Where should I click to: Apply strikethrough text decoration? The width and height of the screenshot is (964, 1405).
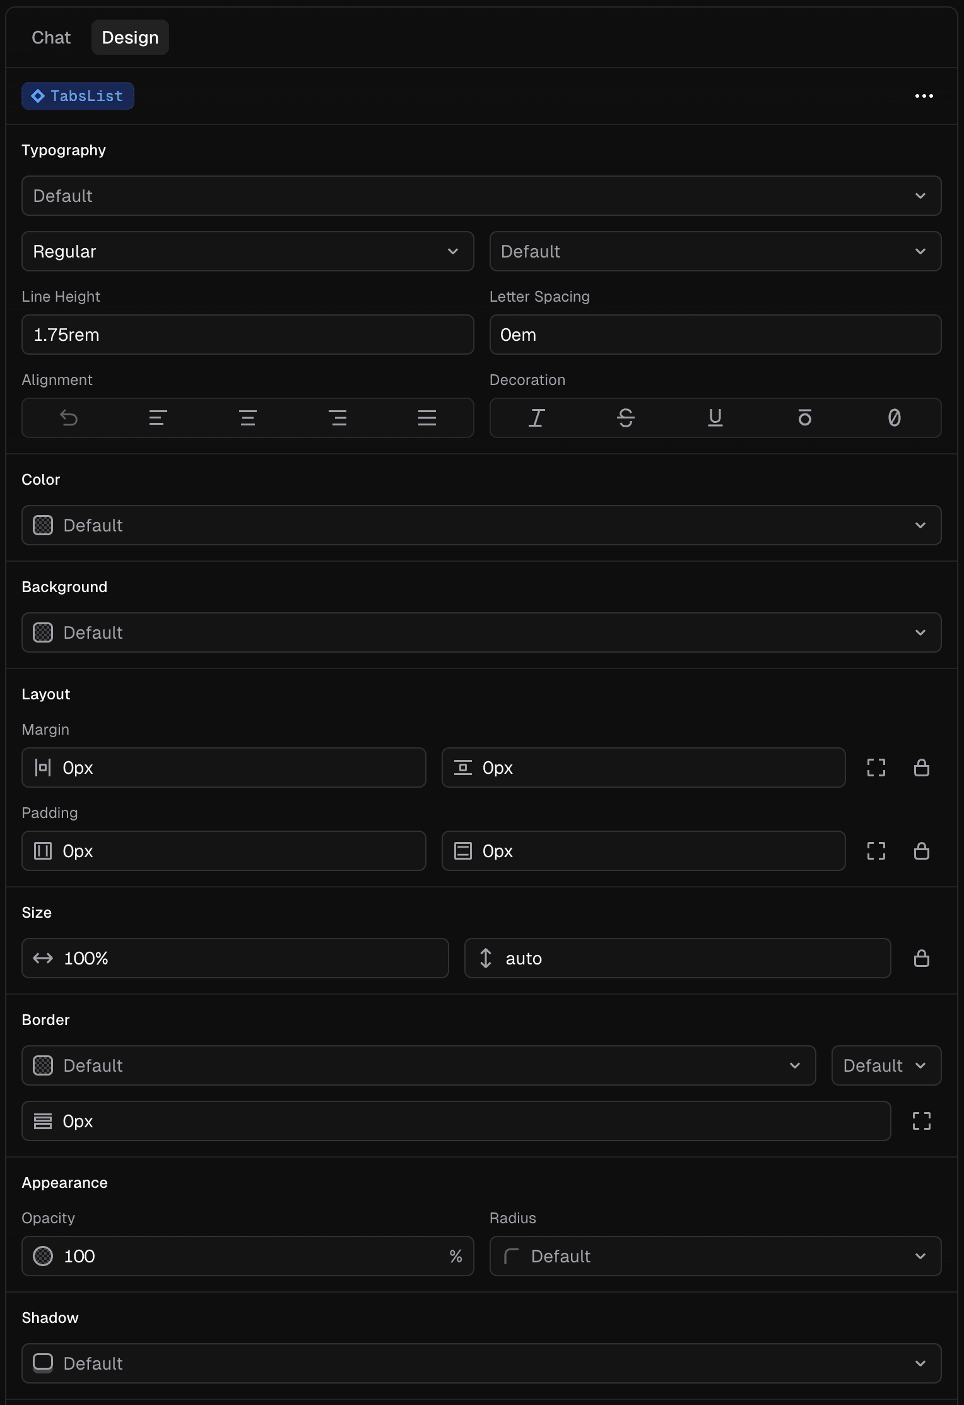click(626, 418)
